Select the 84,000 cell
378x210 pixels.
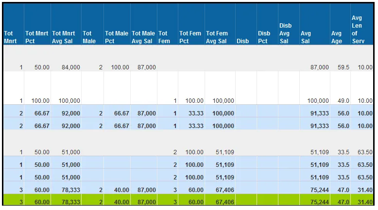(70, 67)
